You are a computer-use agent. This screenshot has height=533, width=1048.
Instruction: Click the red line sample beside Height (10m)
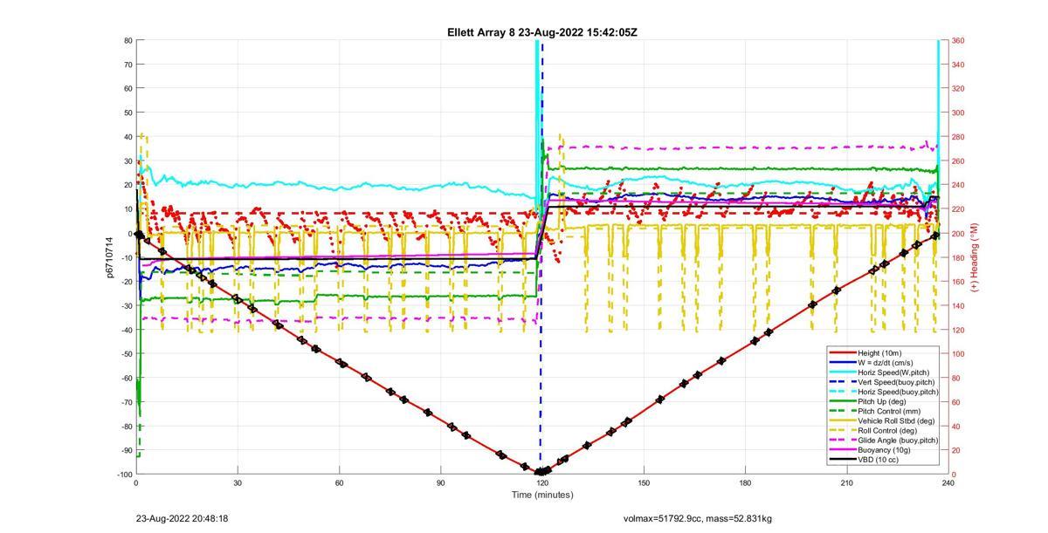pyautogui.click(x=842, y=352)
